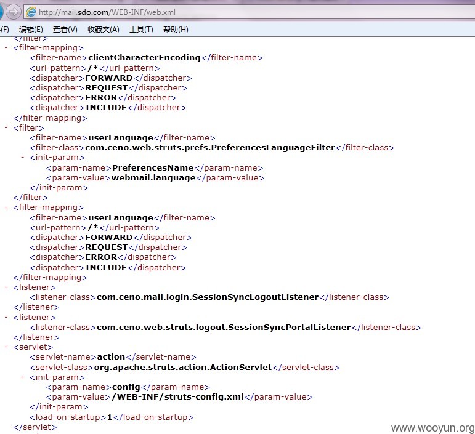
Task: Click INCLUDE dispatcher in userLanguage filter-mapping
Action: pyautogui.click(x=106, y=268)
